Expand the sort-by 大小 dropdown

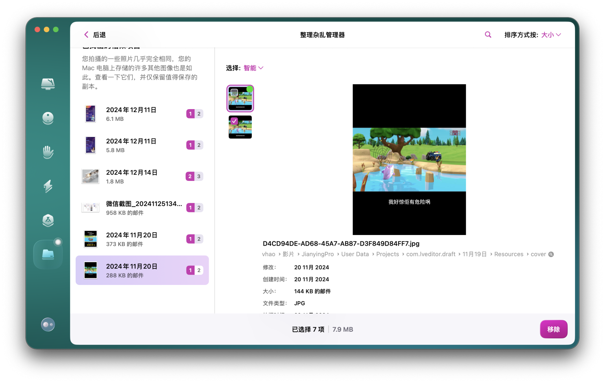pos(551,35)
